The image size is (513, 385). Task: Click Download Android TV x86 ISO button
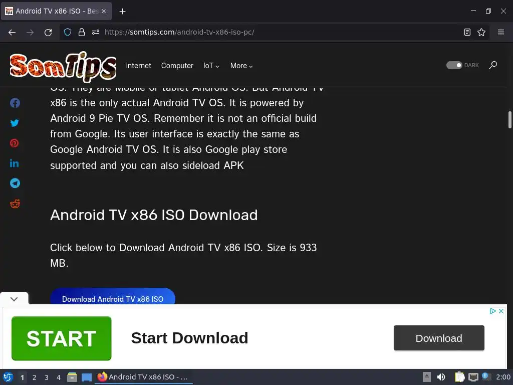pyautogui.click(x=113, y=297)
